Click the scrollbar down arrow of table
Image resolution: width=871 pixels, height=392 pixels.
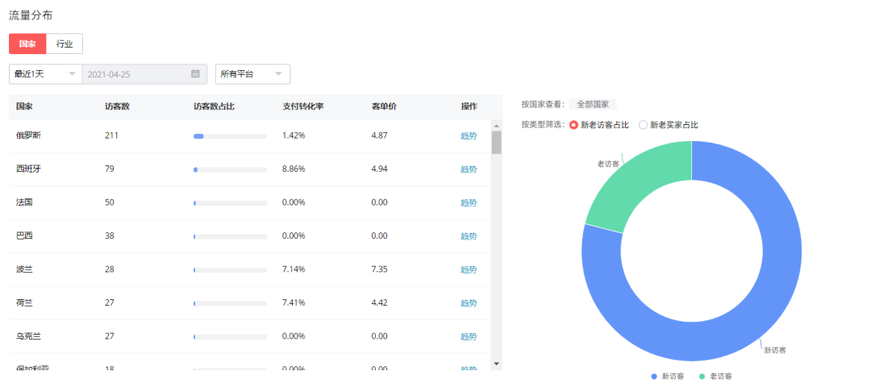click(x=496, y=364)
